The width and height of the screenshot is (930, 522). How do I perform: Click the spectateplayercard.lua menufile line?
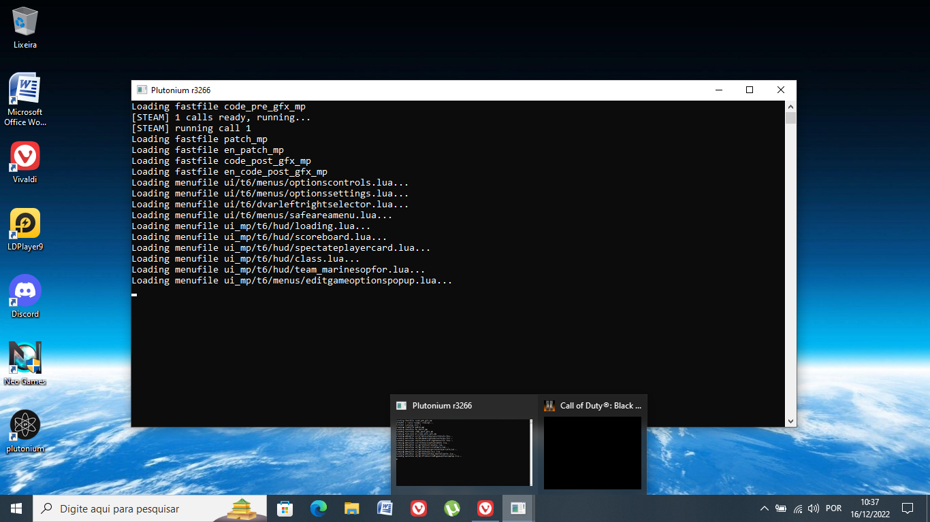(x=281, y=248)
